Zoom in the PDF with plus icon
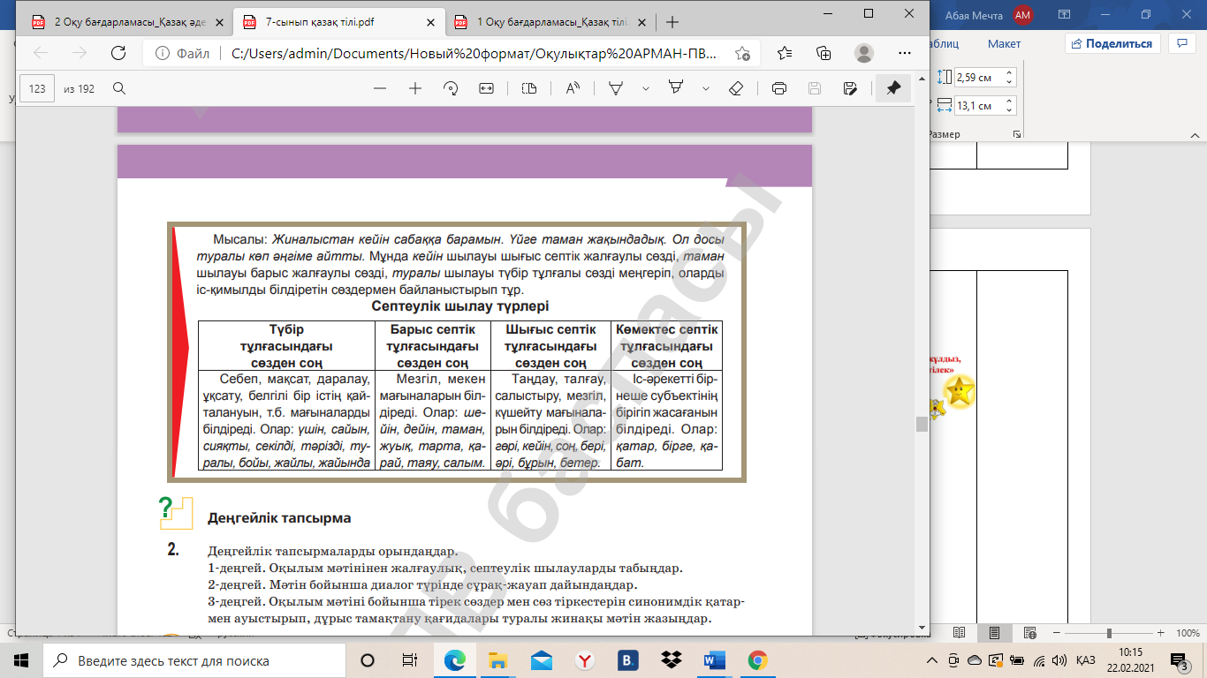Screen dimensions: 1207x678 tap(415, 88)
